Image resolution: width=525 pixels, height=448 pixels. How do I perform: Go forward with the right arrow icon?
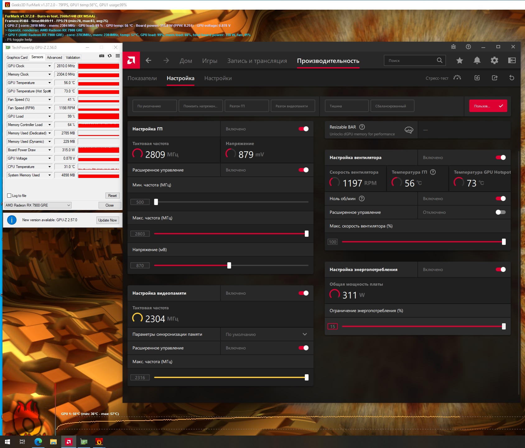click(x=166, y=61)
